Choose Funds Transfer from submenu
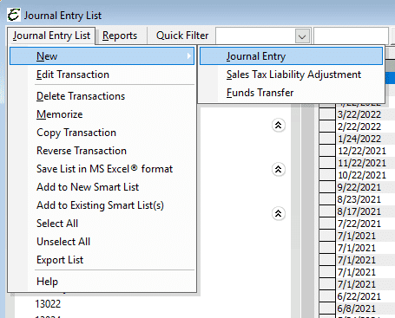This screenshot has height=318, width=395. pos(291,93)
